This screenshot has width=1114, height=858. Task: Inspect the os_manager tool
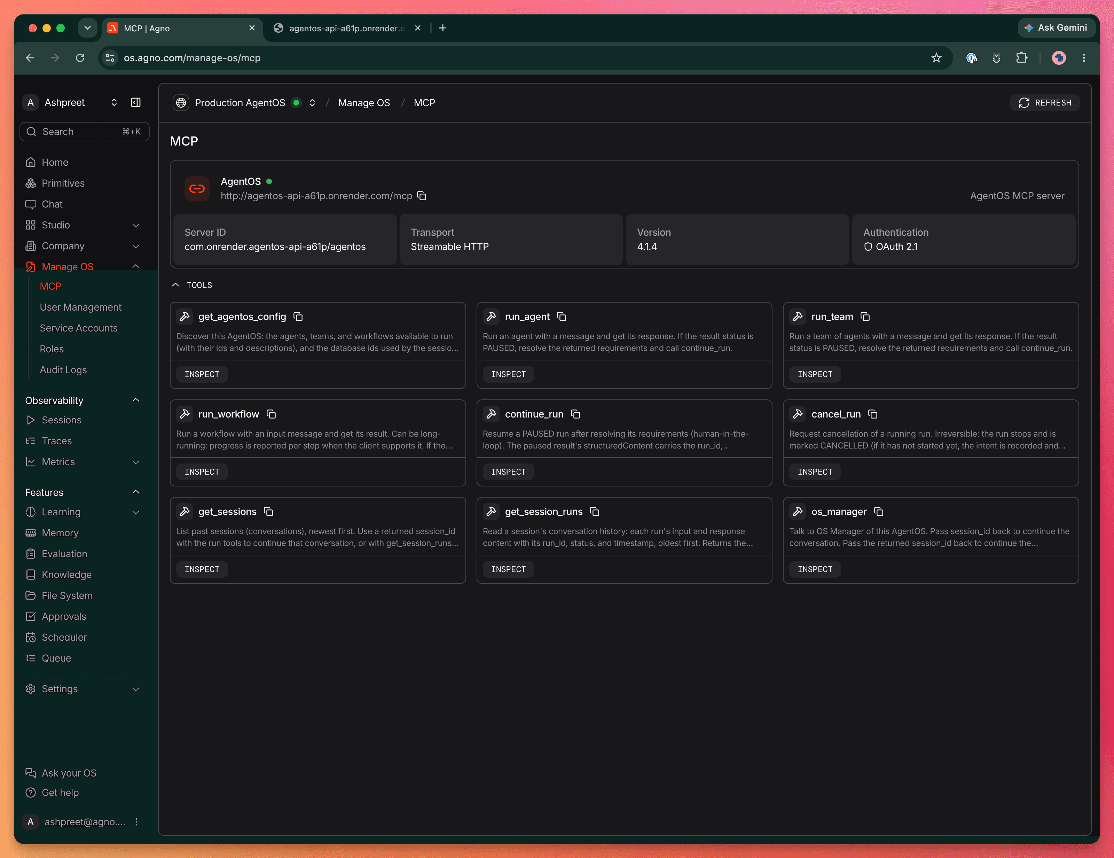point(815,569)
